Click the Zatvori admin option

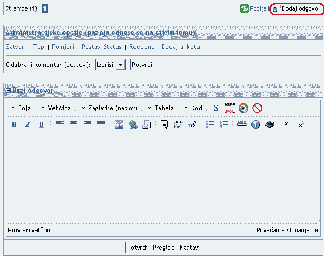[15, 47]
